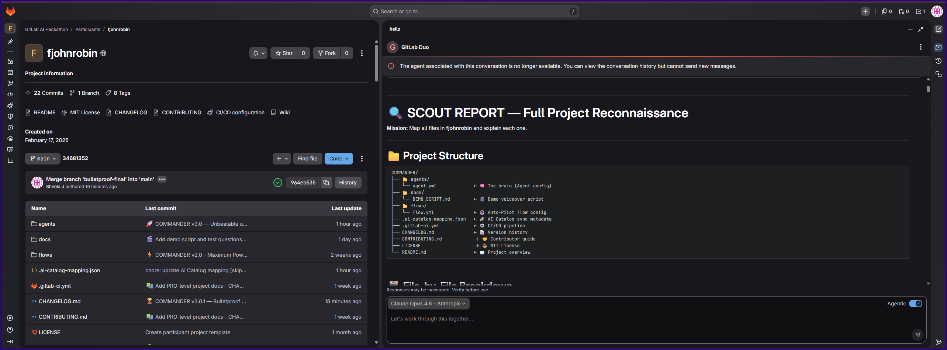The width and height of the screenshot is (947, 350).
Task: Click the Duo chat conversation scrollbar thumb
Action: coord(928,89)
